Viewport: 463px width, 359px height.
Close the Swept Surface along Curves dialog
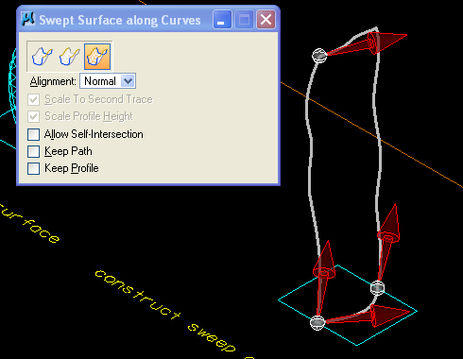(x=266, y=20)
